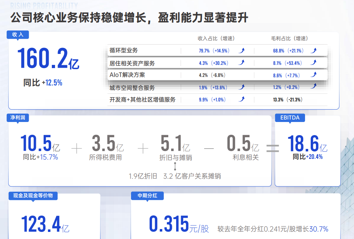Click the 毛利占比（增速） column header

click(289, 38)
